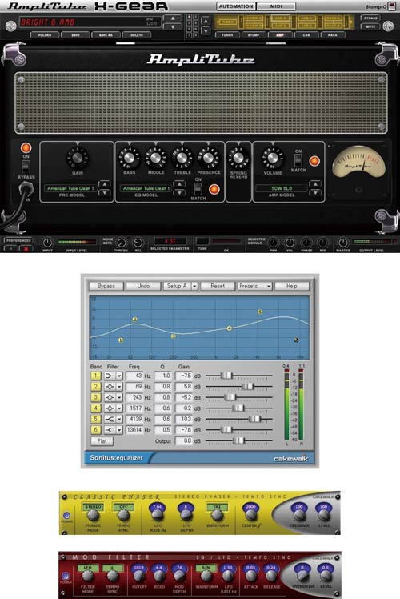The width and height of the screenshot is (400, 599).
Task: Click the Flat button in equalizer
Action: [102, 441]
